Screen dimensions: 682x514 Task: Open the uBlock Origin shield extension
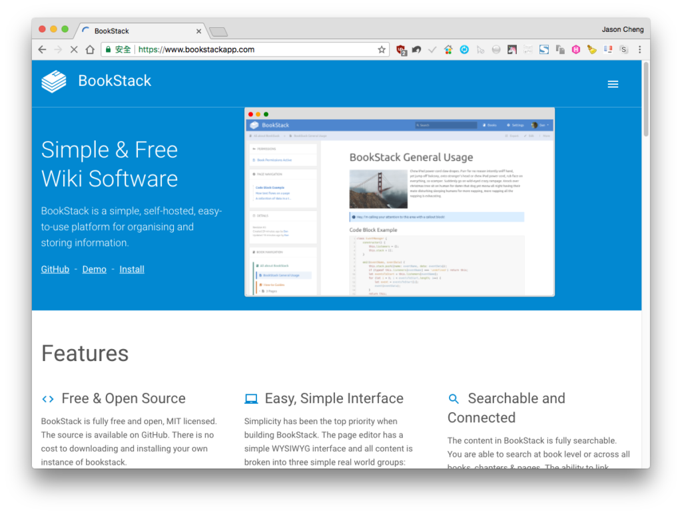click(x=401, y=50)
